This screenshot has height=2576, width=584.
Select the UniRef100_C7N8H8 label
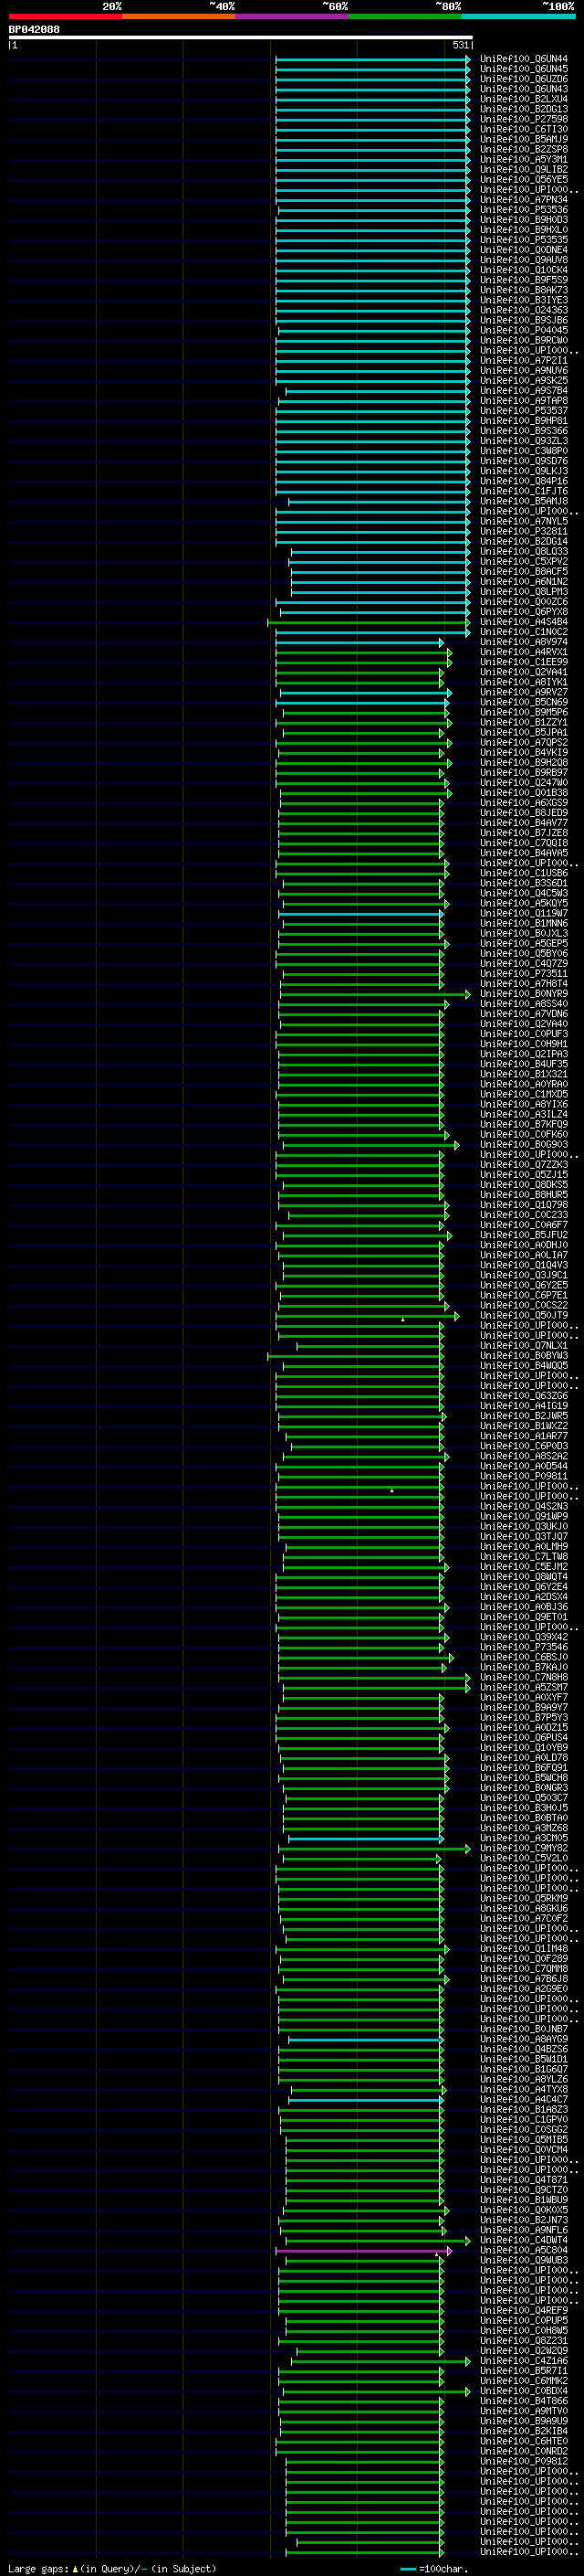pos(524,1678)
